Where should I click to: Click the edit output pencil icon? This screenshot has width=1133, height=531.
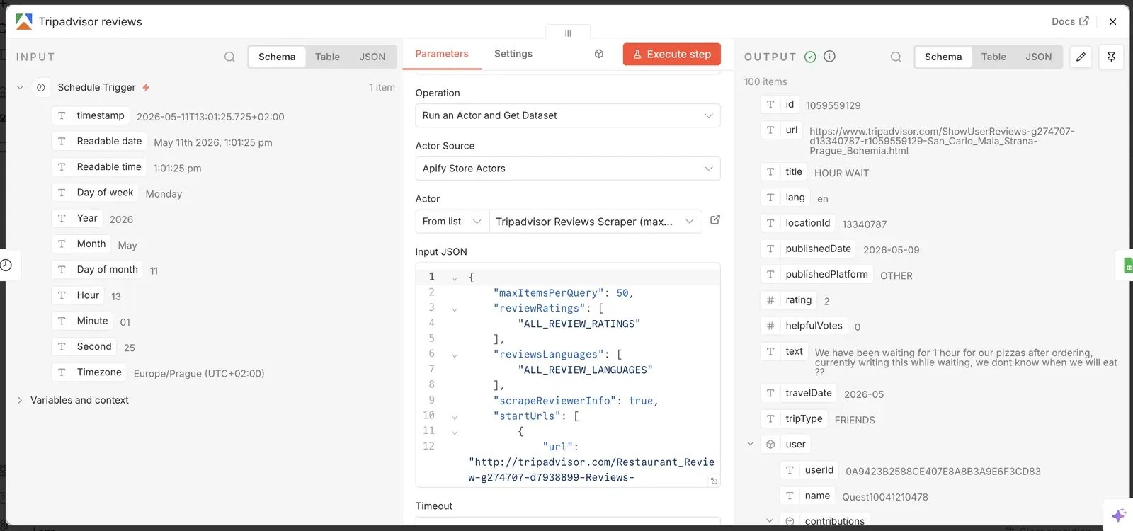[1081, 57]
